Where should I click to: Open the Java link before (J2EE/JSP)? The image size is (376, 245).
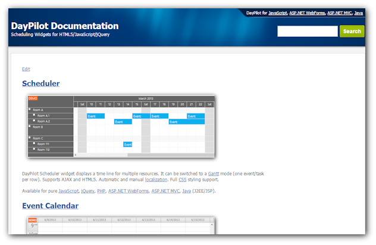pyautogui.click(x=186, y=191)
